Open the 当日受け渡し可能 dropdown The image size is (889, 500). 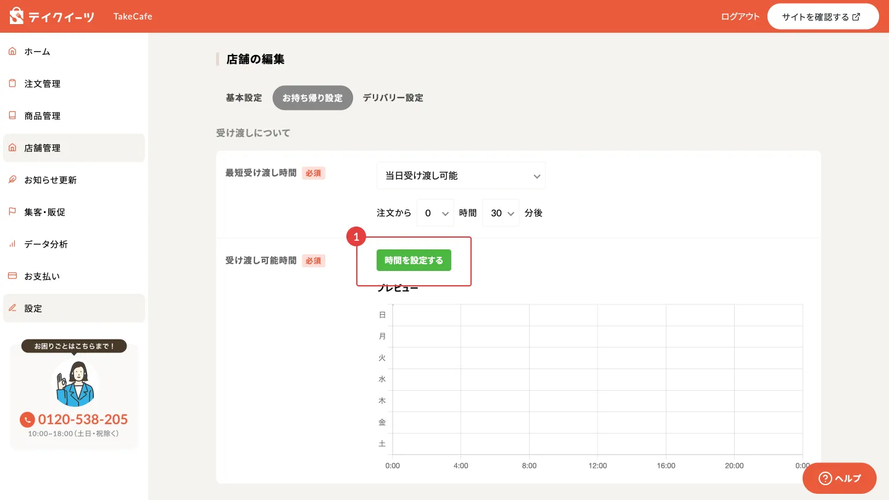[461, 176]
